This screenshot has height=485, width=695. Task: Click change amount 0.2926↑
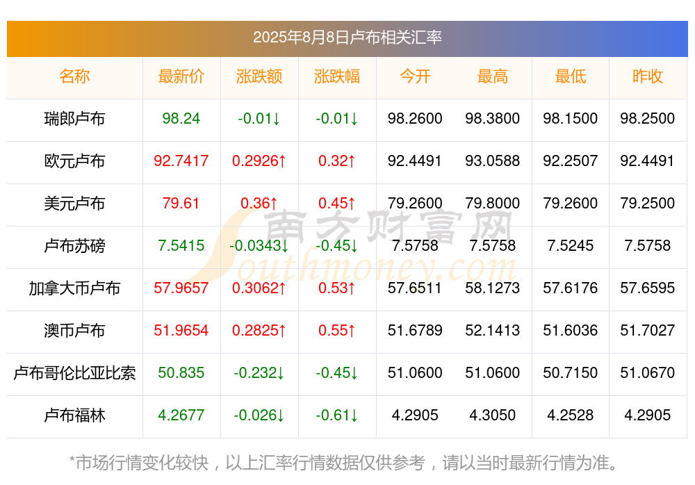[259, 161]
